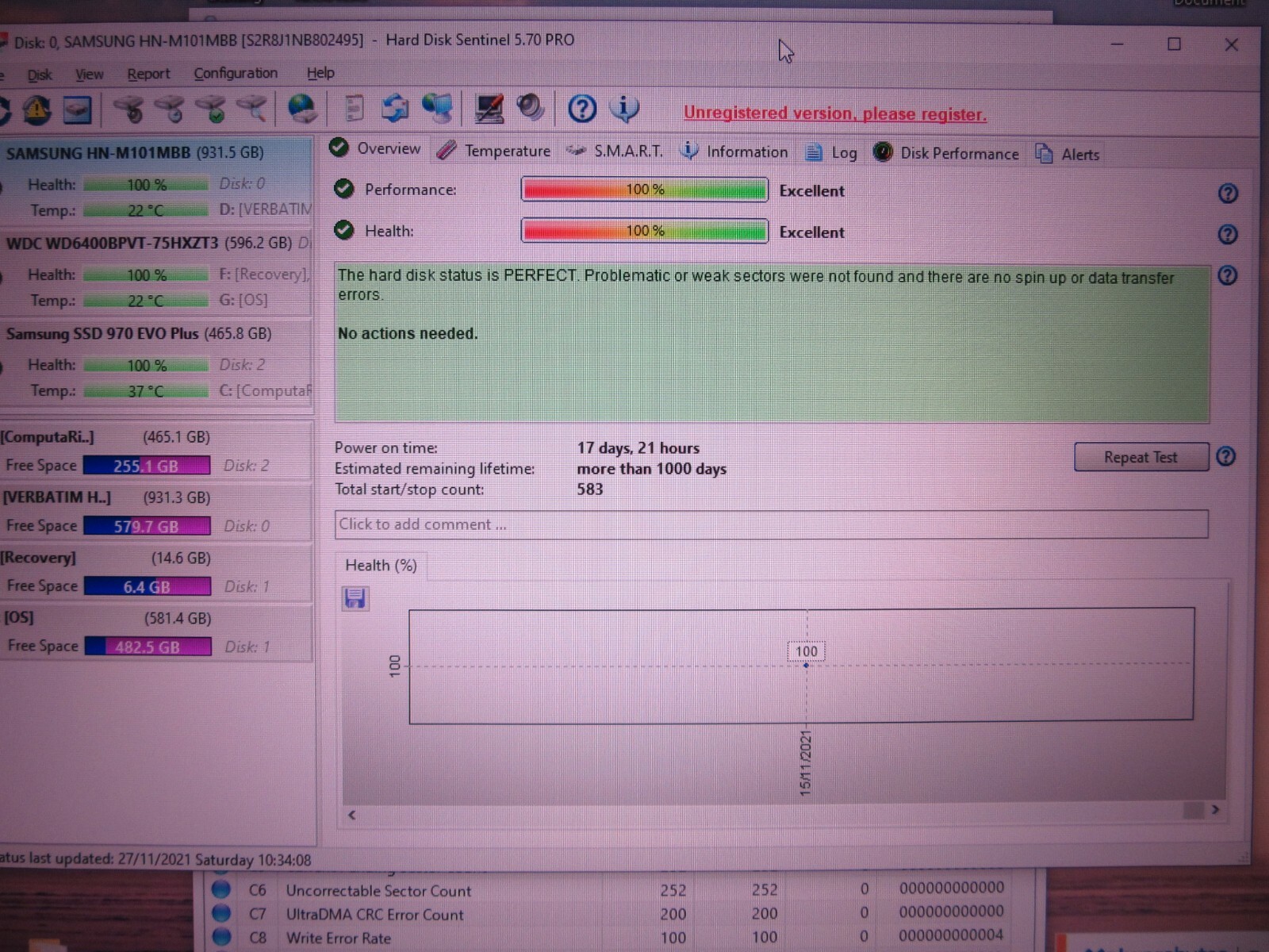The height and width of the screenshot is (952, 1269).
Task: Click the globe and monitor toolbar icon
Action: point(437,109)
